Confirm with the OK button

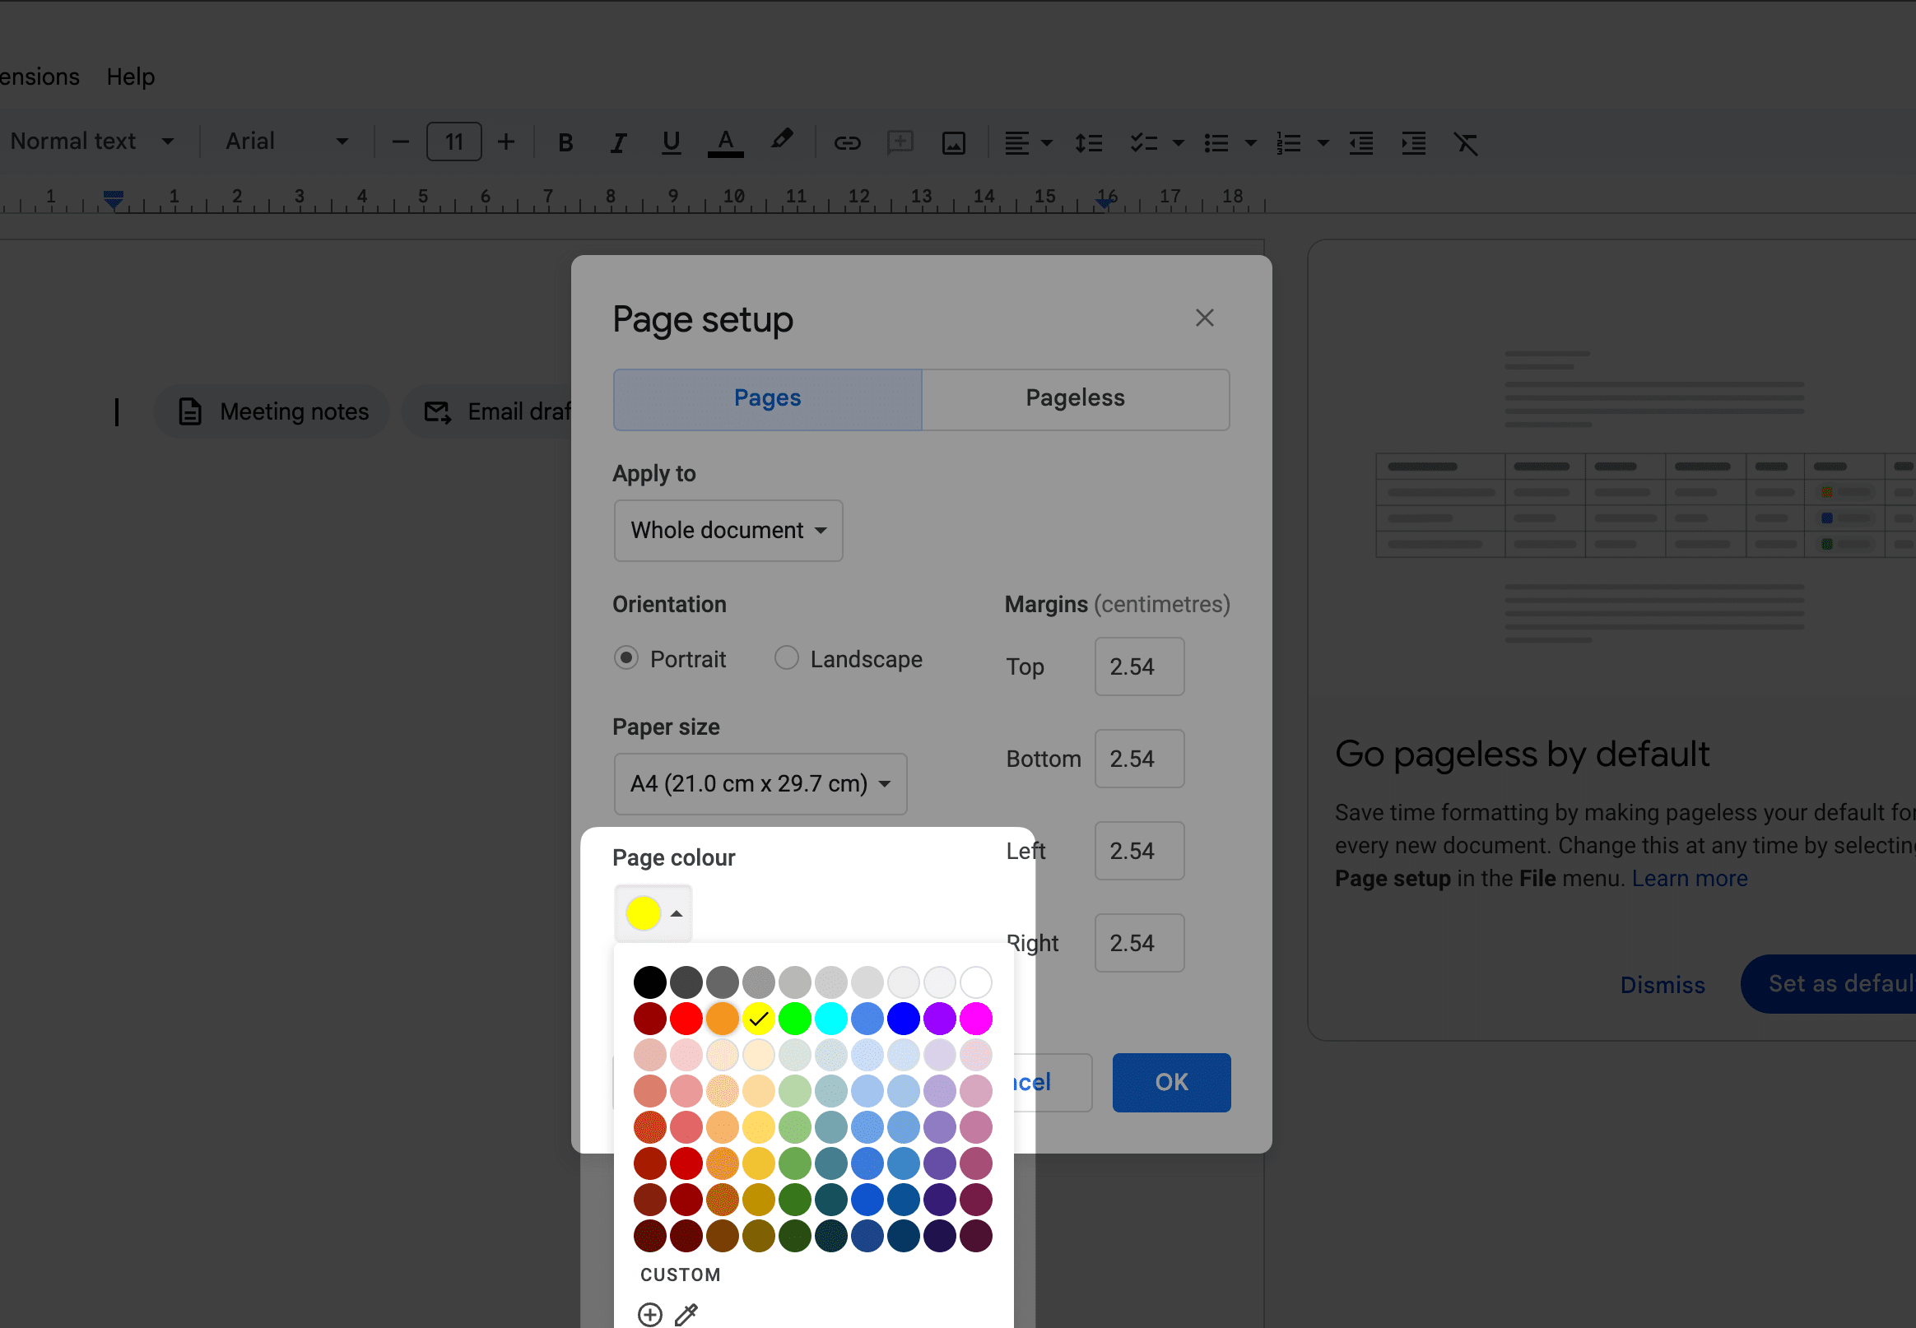(1171, 1082)
